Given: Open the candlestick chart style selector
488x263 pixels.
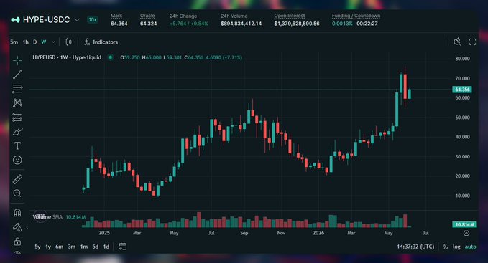Looking at the screenshot, I should 68,42.
